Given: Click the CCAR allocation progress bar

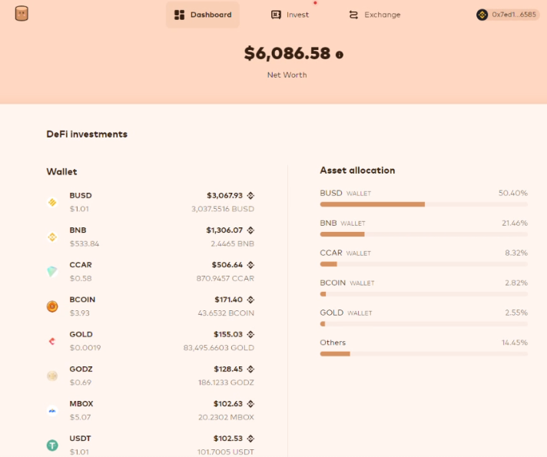Looking at the screenshot, I should [x=424, y=264].
